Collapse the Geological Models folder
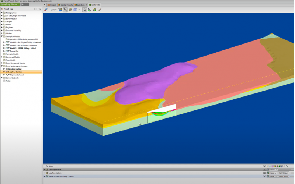Viewport: 295px width, 184px height. click(2, 36)
